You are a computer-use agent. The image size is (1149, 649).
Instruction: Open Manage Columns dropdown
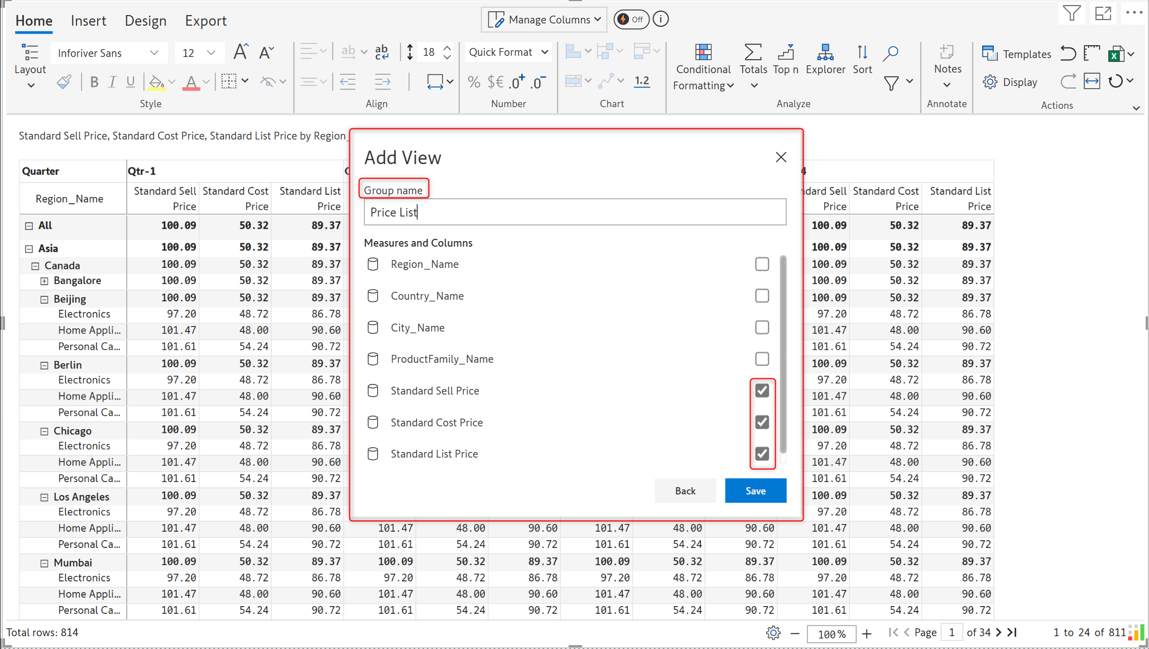[544, 20]
